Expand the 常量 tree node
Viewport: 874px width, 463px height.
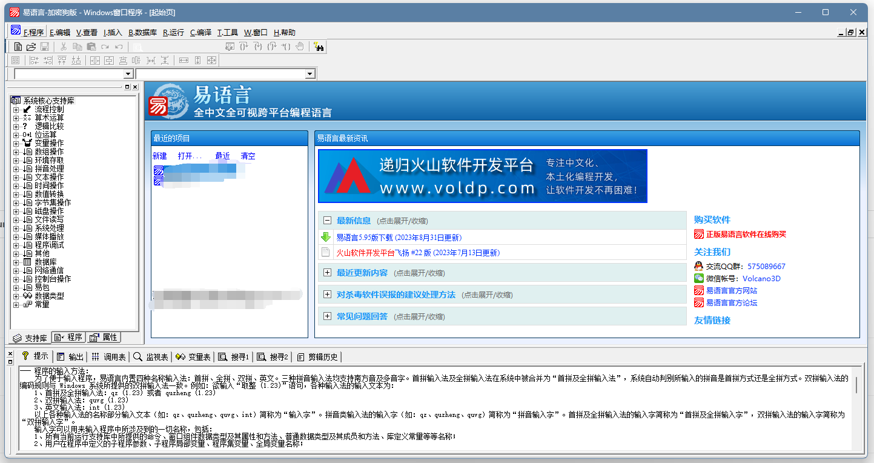tap(16, 305)
